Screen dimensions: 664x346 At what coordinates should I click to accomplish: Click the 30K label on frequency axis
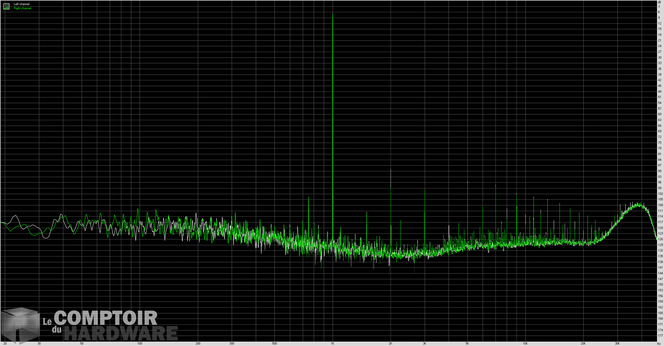(617, 344)
